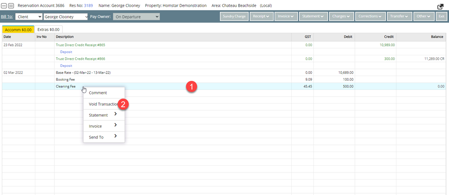449x195 pixels.
Task: Open account in a new window via pop-out icon
Action: (440, 6)
